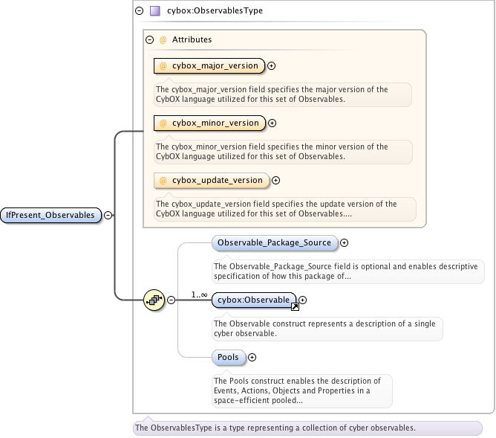
Task: Click the sequence compositor icon
Action: [x=154, y=300]
